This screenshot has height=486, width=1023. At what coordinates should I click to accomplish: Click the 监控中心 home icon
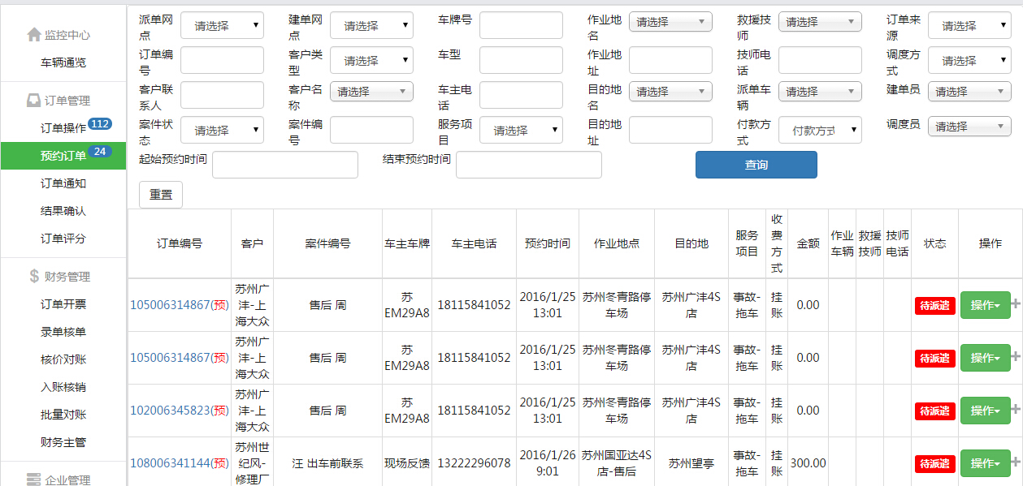(33, 35)
